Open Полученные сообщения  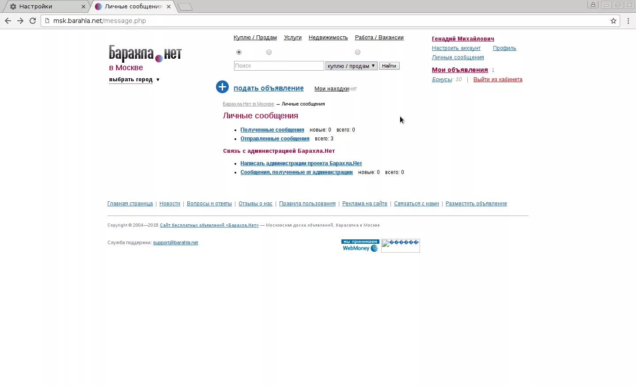point(272,130)
